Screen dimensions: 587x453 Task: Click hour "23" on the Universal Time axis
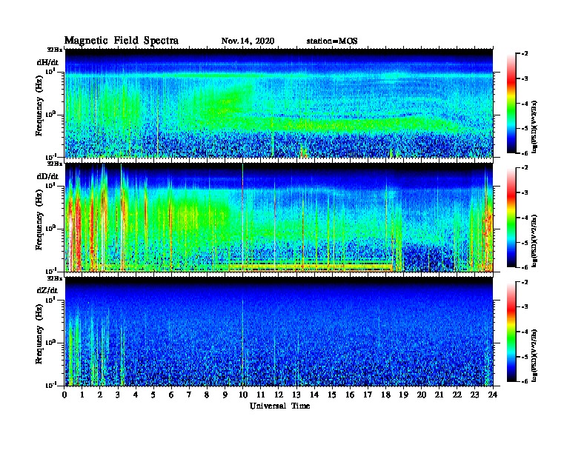point(475,395)
